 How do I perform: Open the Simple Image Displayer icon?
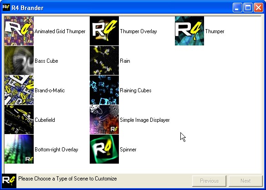point(104,120)
